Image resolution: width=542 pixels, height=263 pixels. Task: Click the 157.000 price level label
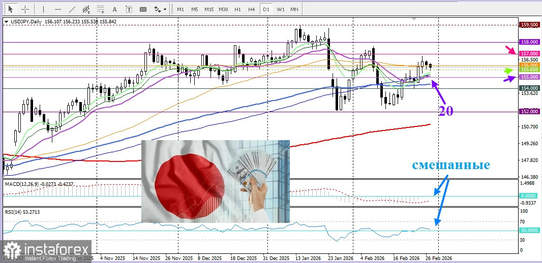coord(529,53)
